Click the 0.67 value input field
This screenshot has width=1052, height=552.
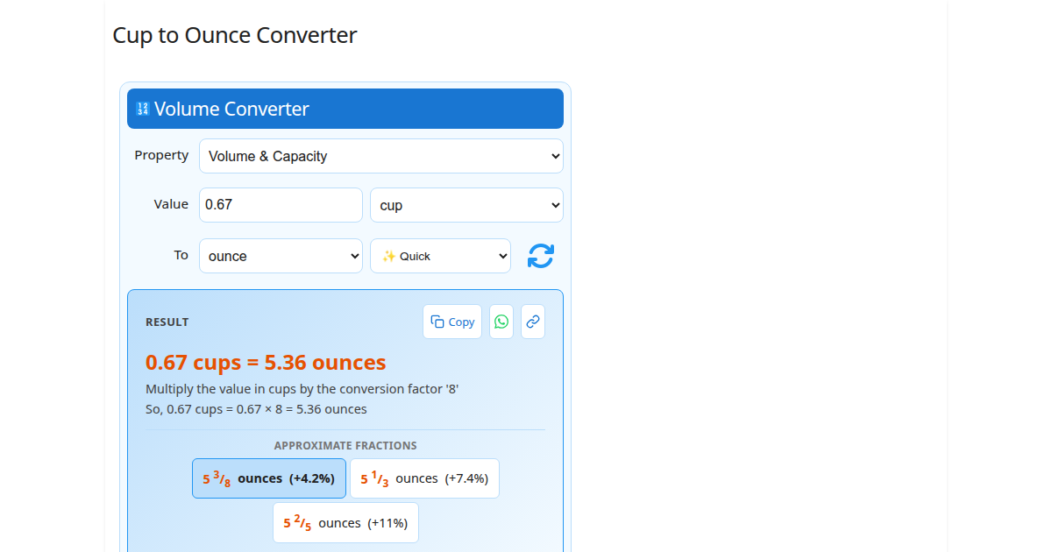[281, 204]
